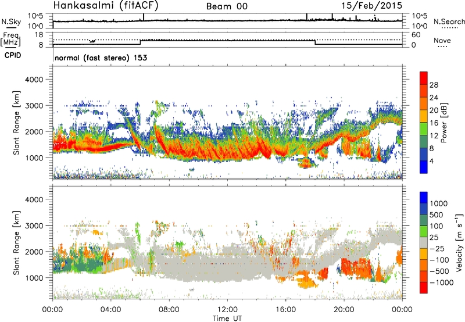Click the 12:00 time tick label
Viewport: 465px width, 322px height.
[x=227, y=310]
